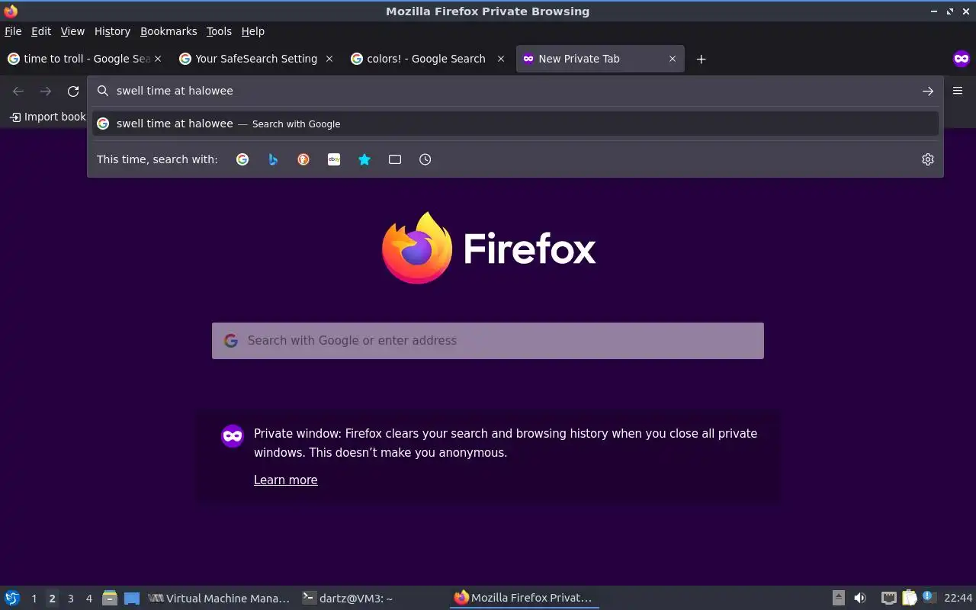Click into the address bar text field
This screenshot has height=610, width=976.
515,91
